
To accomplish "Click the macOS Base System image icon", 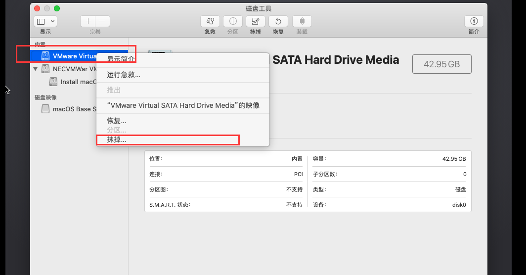I will [45, 109].
